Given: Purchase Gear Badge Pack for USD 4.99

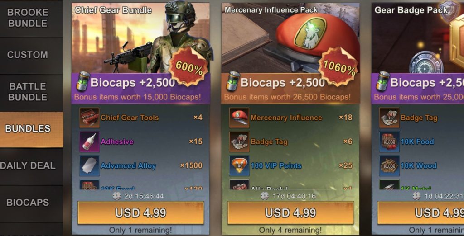Looking at the screenshot, I should click(420, 213).
